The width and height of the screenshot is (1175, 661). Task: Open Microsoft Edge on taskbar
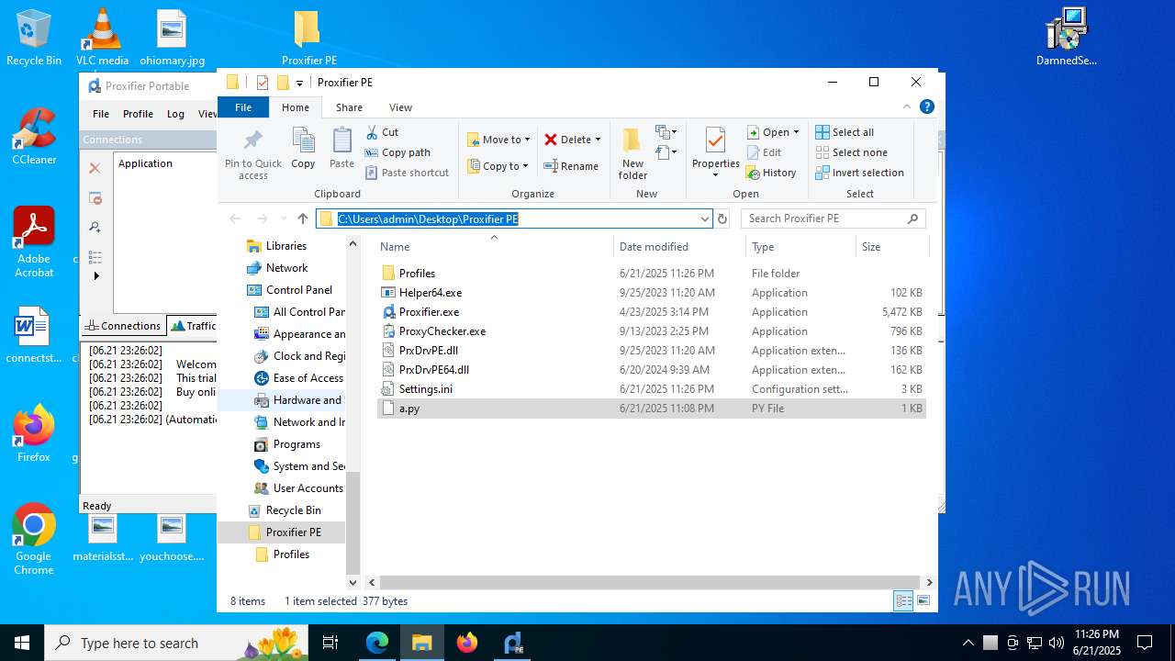click(x=377, y=643)
